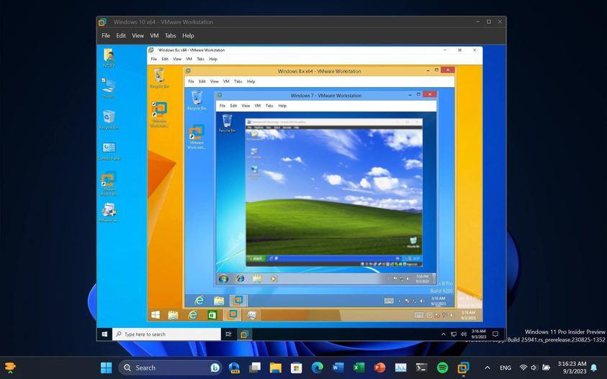The width and height of the screenshot is (607, 379).
Task: Expand hidden tray icons on Windows 10 taskbar
Action: click(444, 334)
